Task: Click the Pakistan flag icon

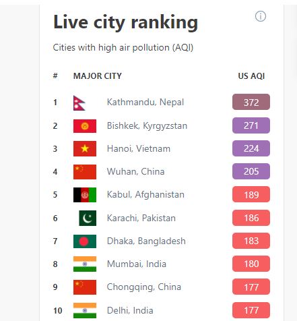Action: coord(88,218)
